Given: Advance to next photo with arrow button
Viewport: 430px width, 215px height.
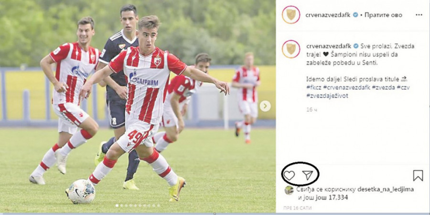Looking at the screenshot, I should (265, 106).
